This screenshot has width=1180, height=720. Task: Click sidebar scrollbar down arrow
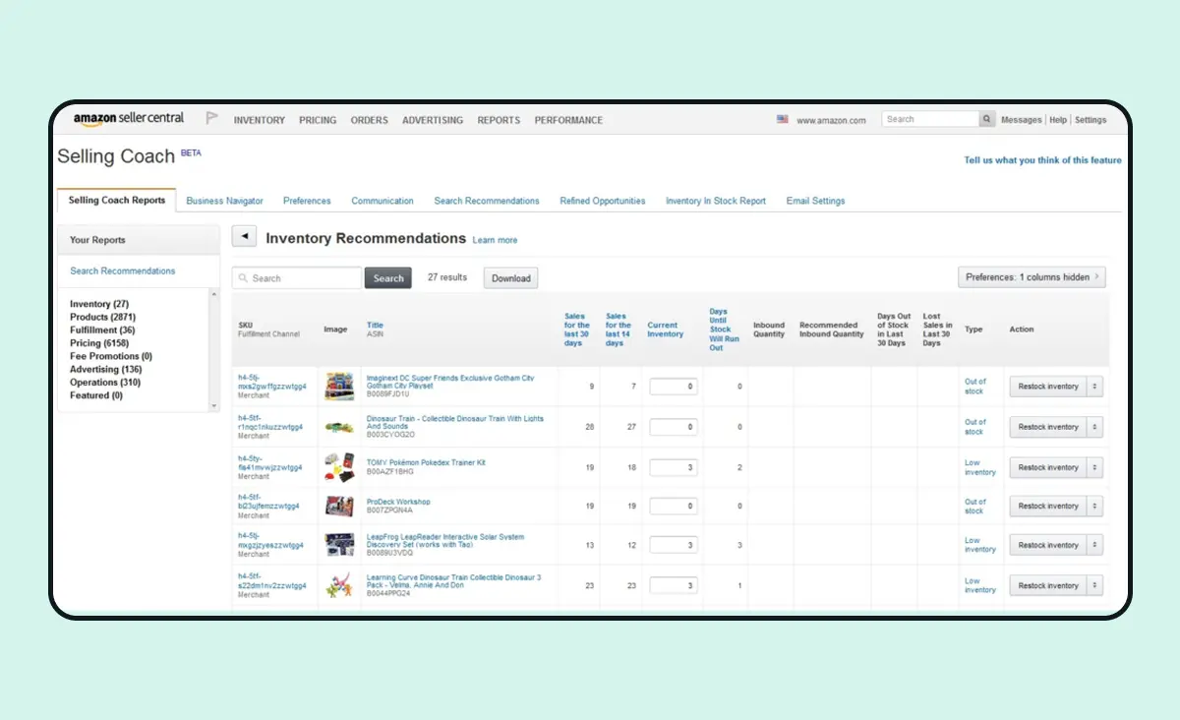[214, 405]
